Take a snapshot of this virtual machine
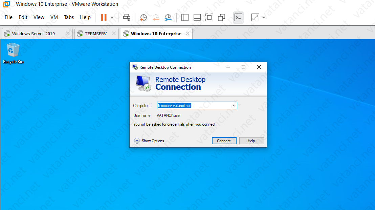 coord(143,17)
